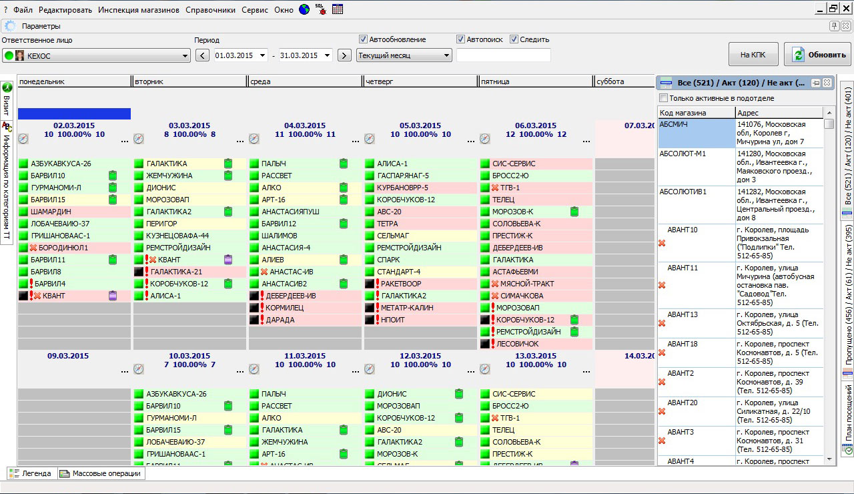854x494 pixels.
Task: Click the purple battery icon beside КВАНТ on Tuesday
Action: pos(228,260)
